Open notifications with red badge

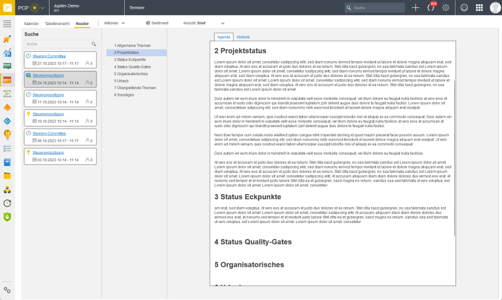pos(430,8)
